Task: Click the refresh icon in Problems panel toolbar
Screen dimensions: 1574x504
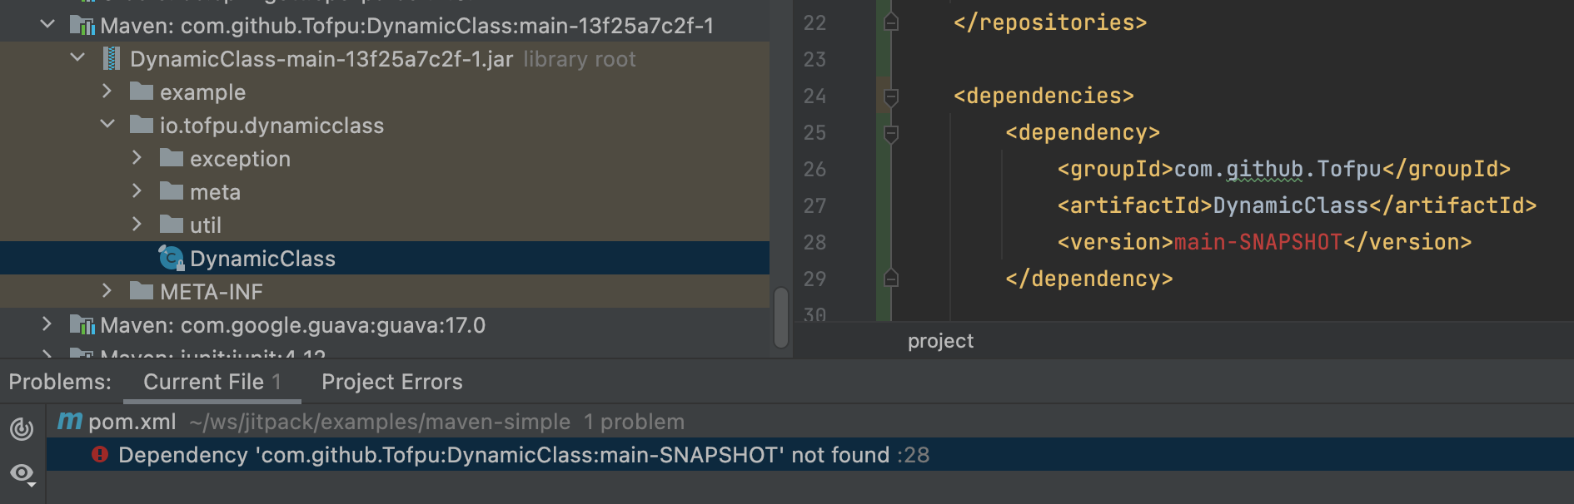Action: click(21, 429)
